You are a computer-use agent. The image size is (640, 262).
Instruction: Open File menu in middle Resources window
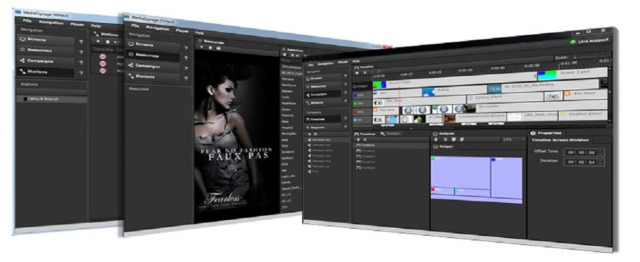[x=135, y=25]
